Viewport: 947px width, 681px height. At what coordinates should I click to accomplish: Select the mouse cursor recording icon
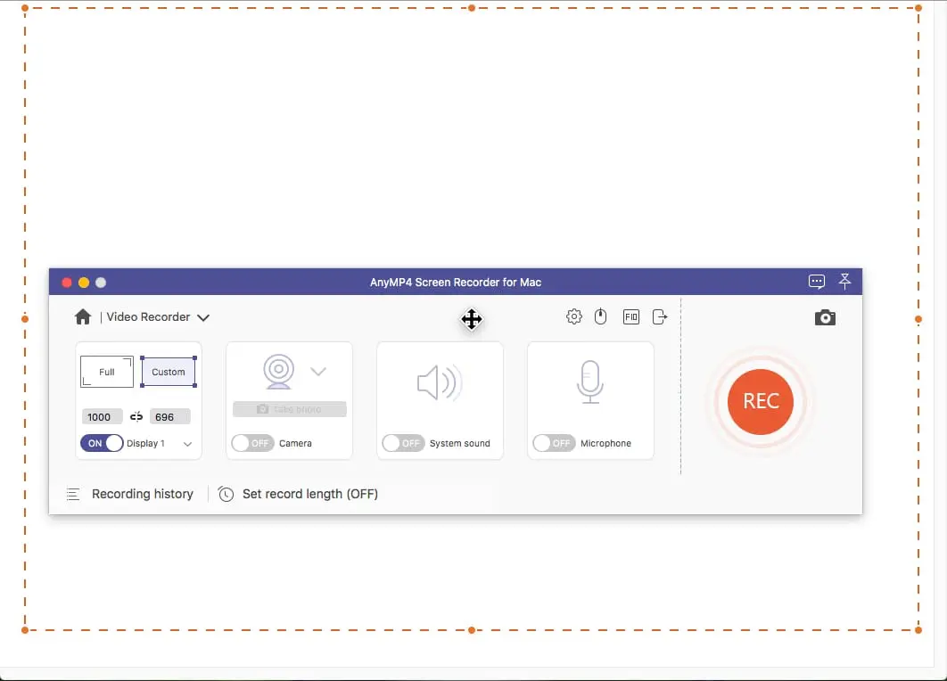600,316
